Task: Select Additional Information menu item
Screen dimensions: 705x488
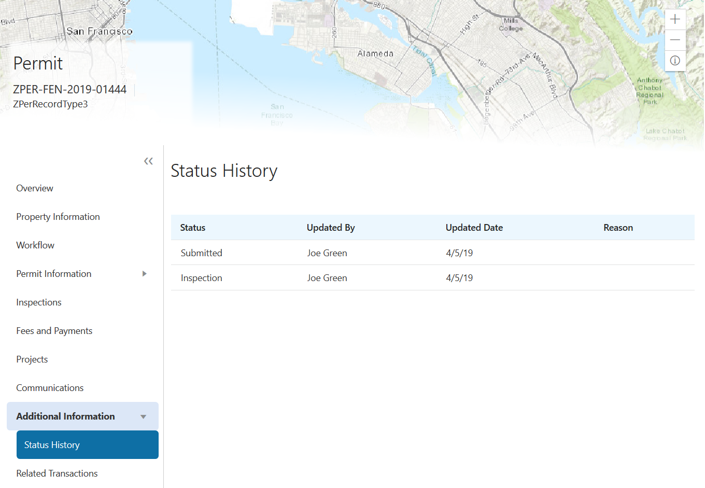Action: pos(82,416)
